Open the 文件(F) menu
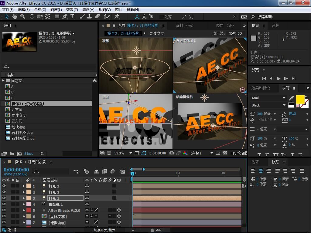 [8, 9]
